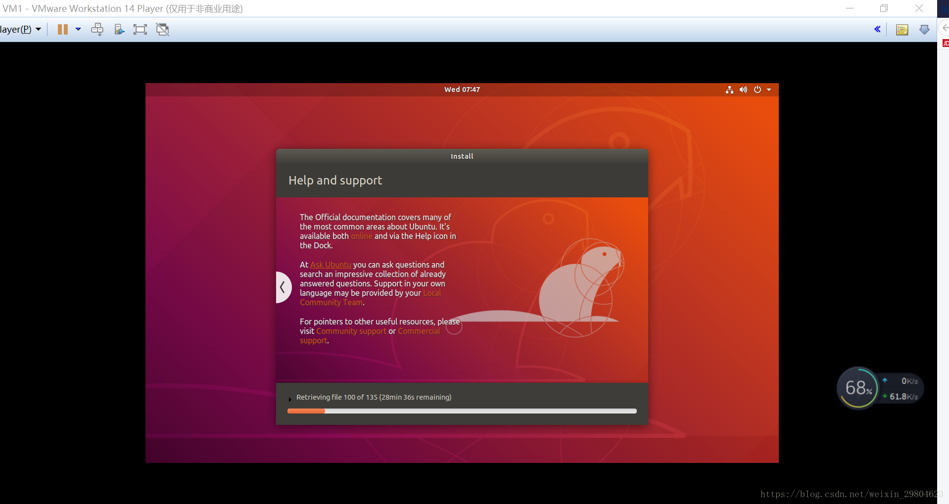Screen dimensions: 949x504
Task: Toggle Unity mode icon
Action: (x=163, y=29)
